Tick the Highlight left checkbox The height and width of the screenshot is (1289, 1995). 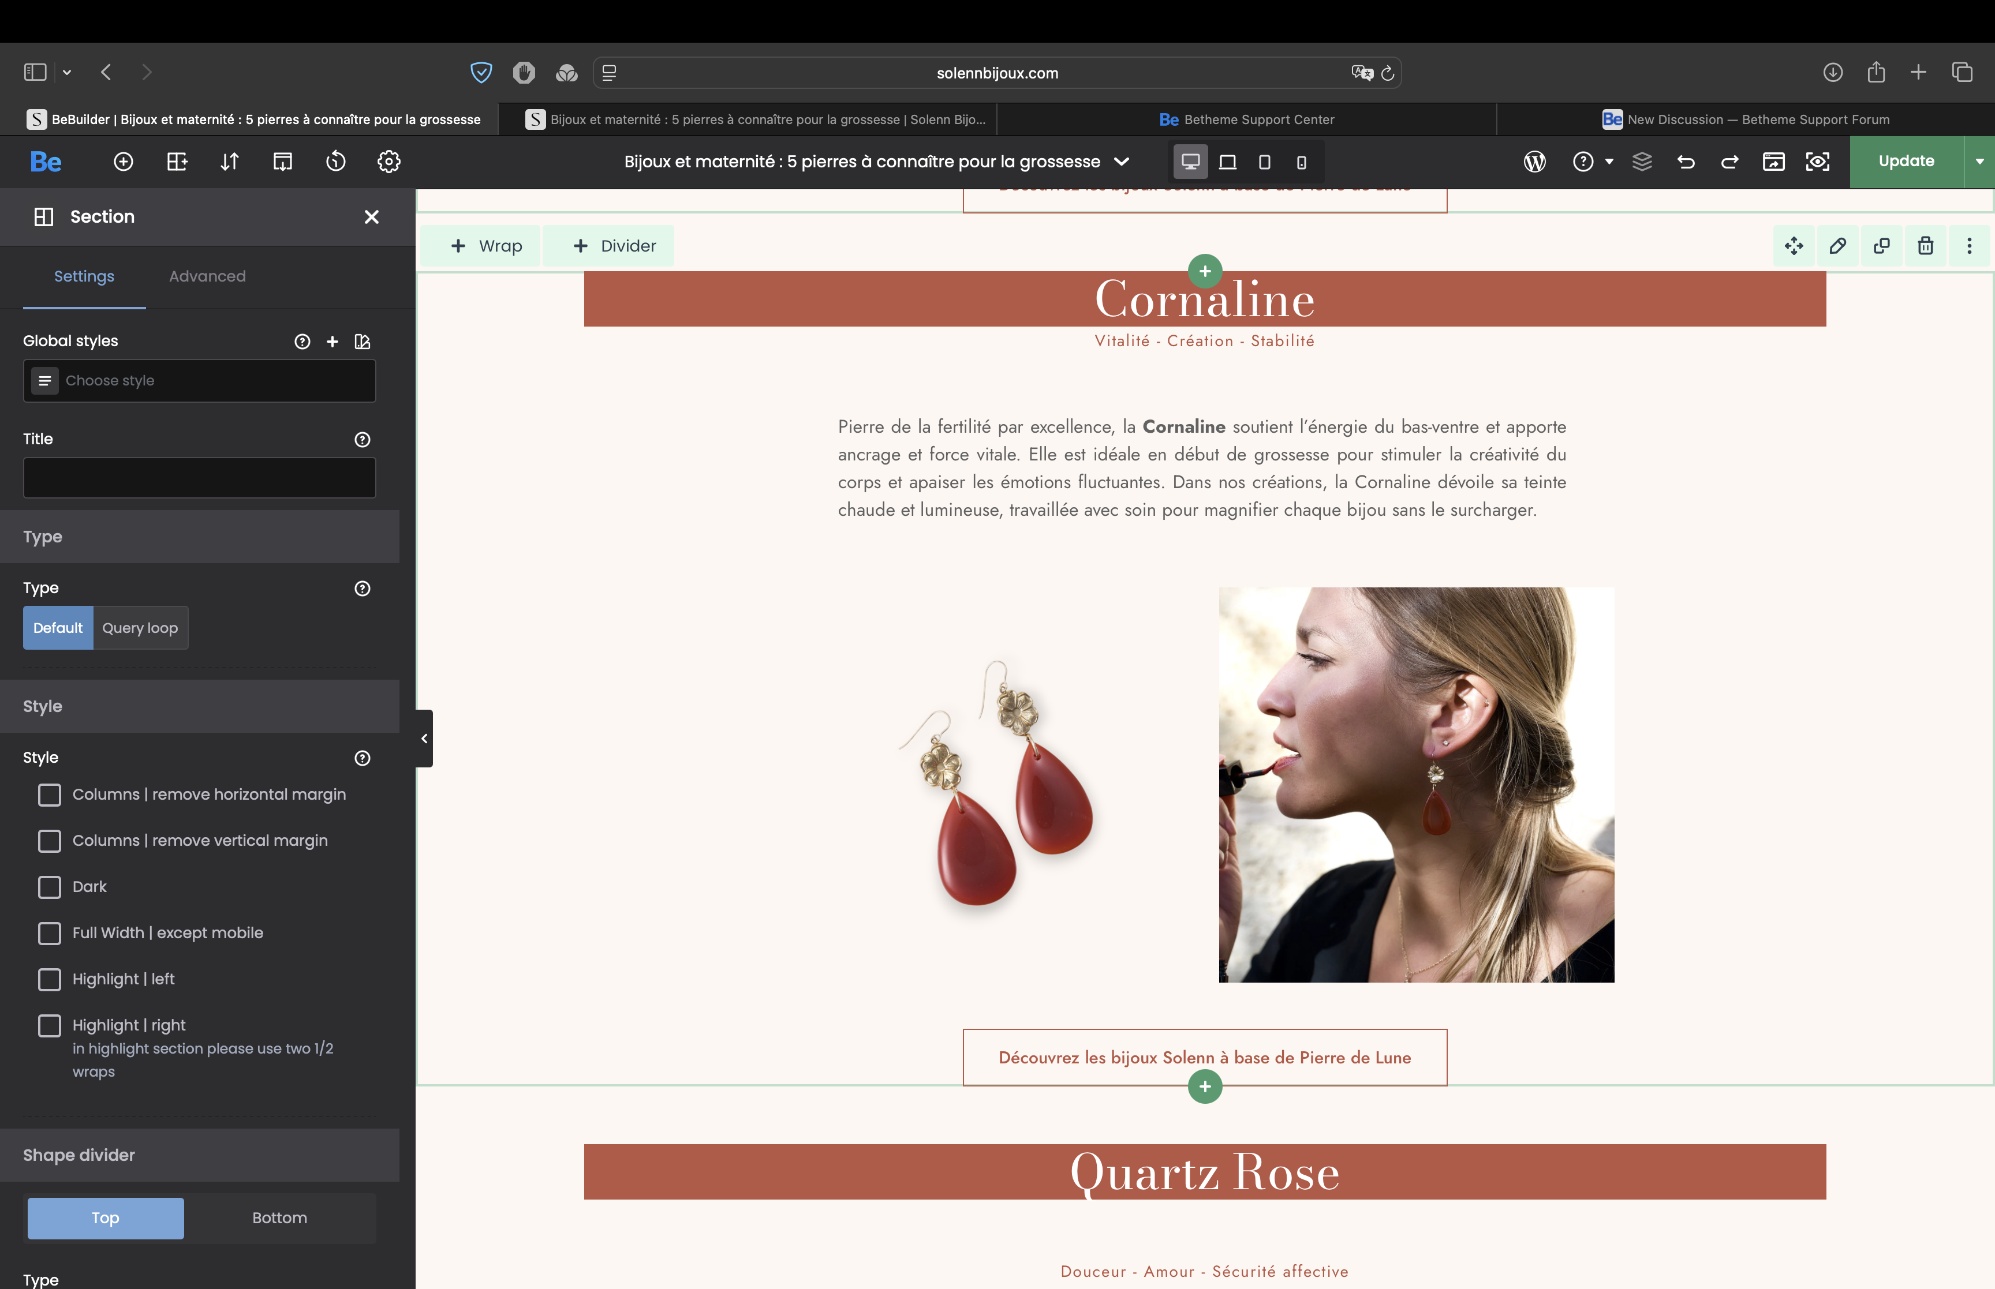point(50,979)
